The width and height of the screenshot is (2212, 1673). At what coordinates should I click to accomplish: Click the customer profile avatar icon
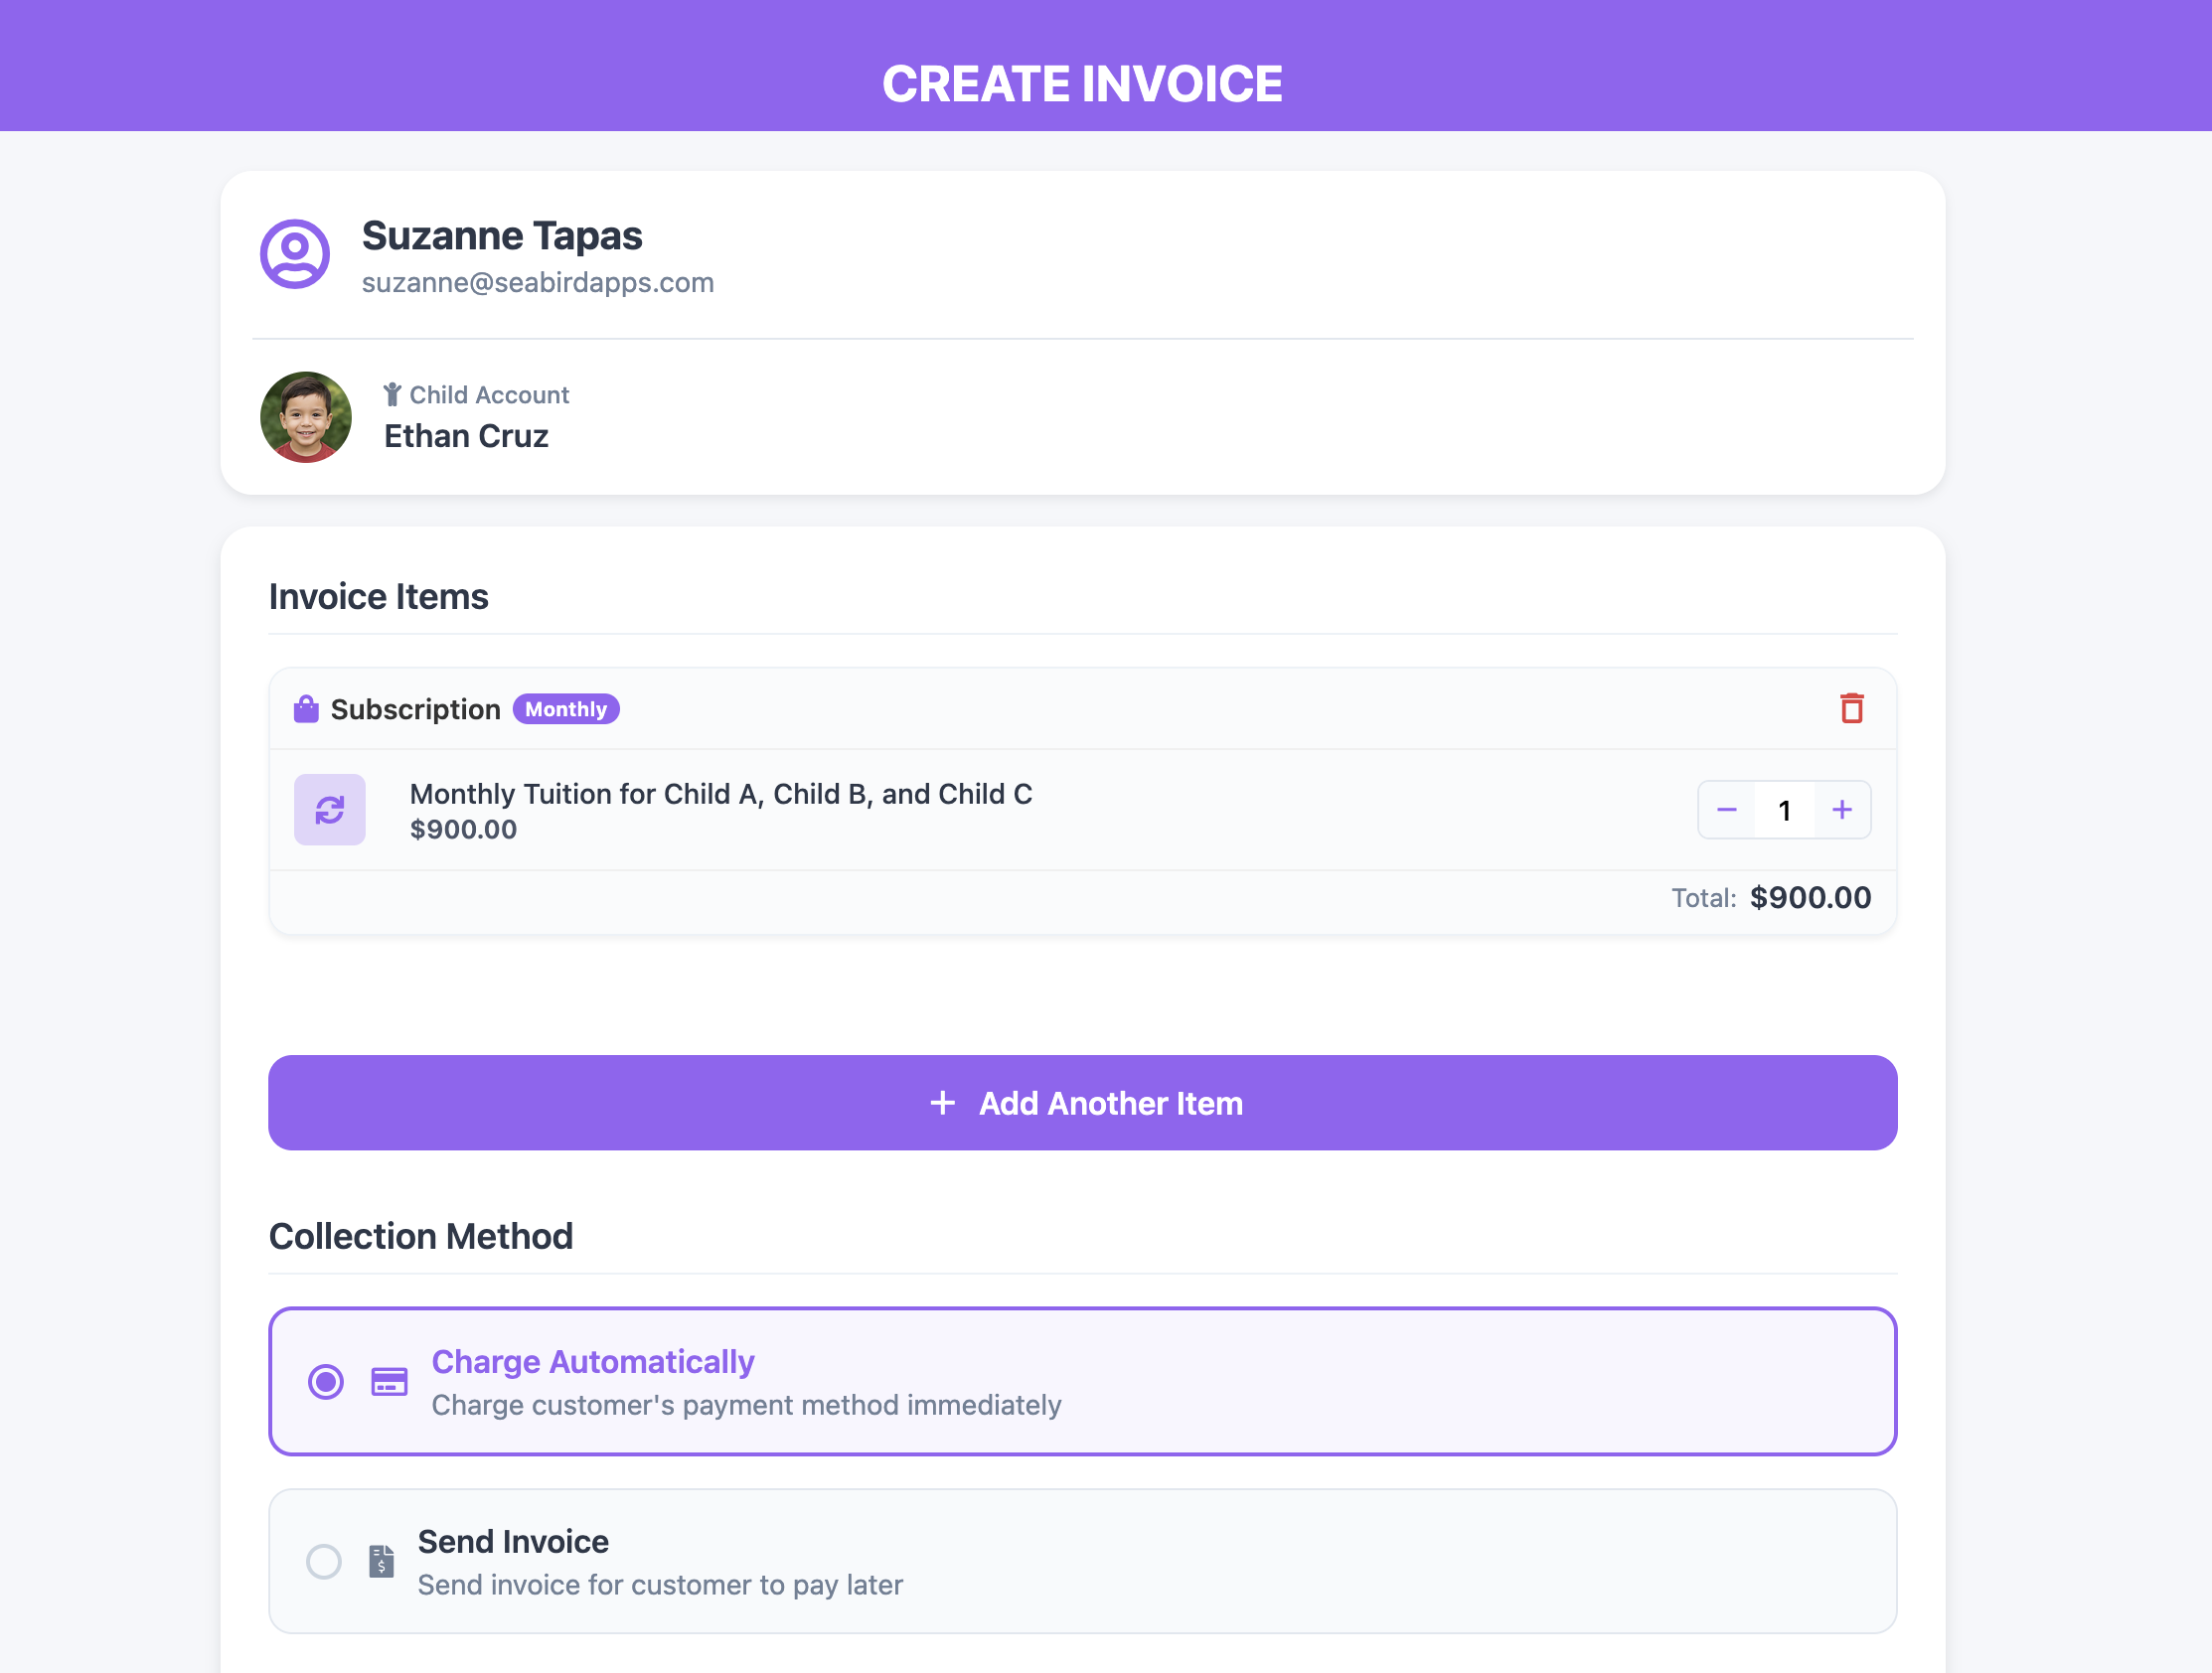tap(295, 254)
